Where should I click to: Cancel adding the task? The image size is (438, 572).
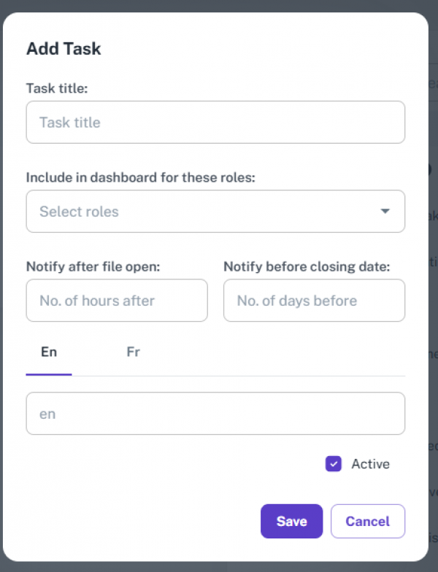coord(367,521)
